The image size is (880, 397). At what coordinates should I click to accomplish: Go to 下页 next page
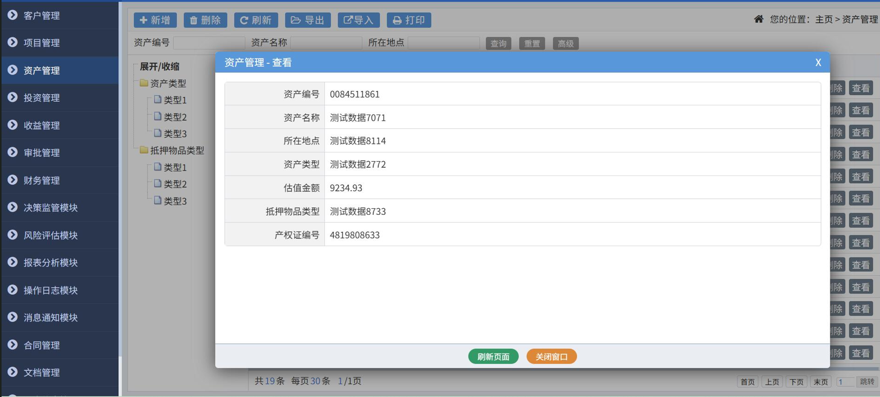796,382
